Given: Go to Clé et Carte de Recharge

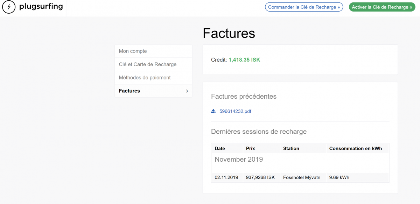Looking at the screenshot, I should pos(148,64).
